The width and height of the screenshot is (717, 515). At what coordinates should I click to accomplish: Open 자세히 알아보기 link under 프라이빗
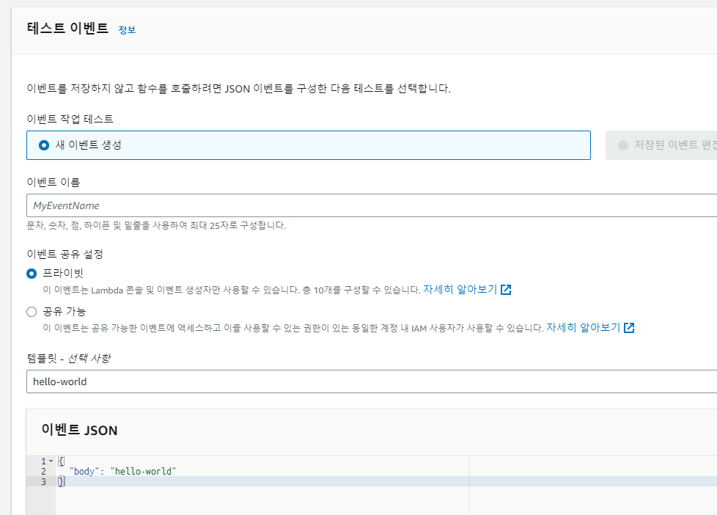(460, 289)
